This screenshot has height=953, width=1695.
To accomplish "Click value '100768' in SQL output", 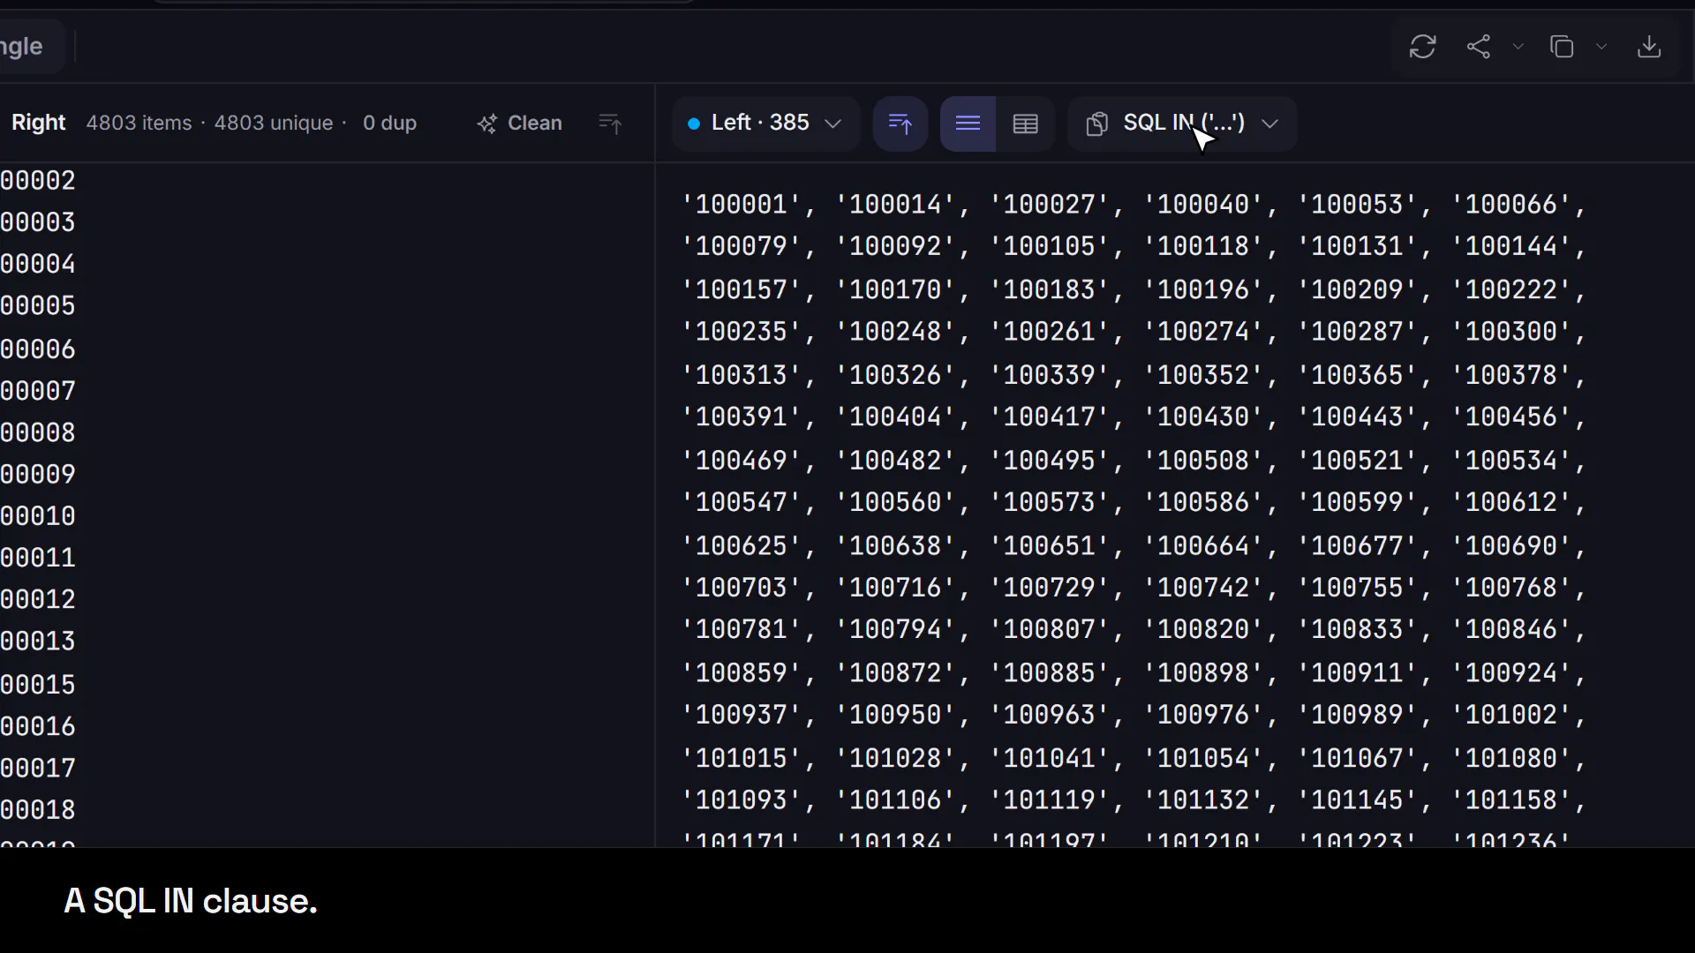I will tap(1511, 588).
